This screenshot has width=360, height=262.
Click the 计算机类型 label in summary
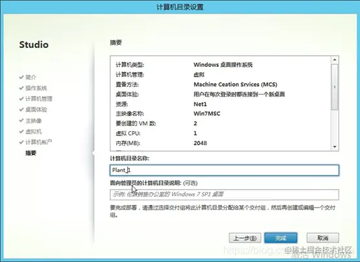(130, 65)
